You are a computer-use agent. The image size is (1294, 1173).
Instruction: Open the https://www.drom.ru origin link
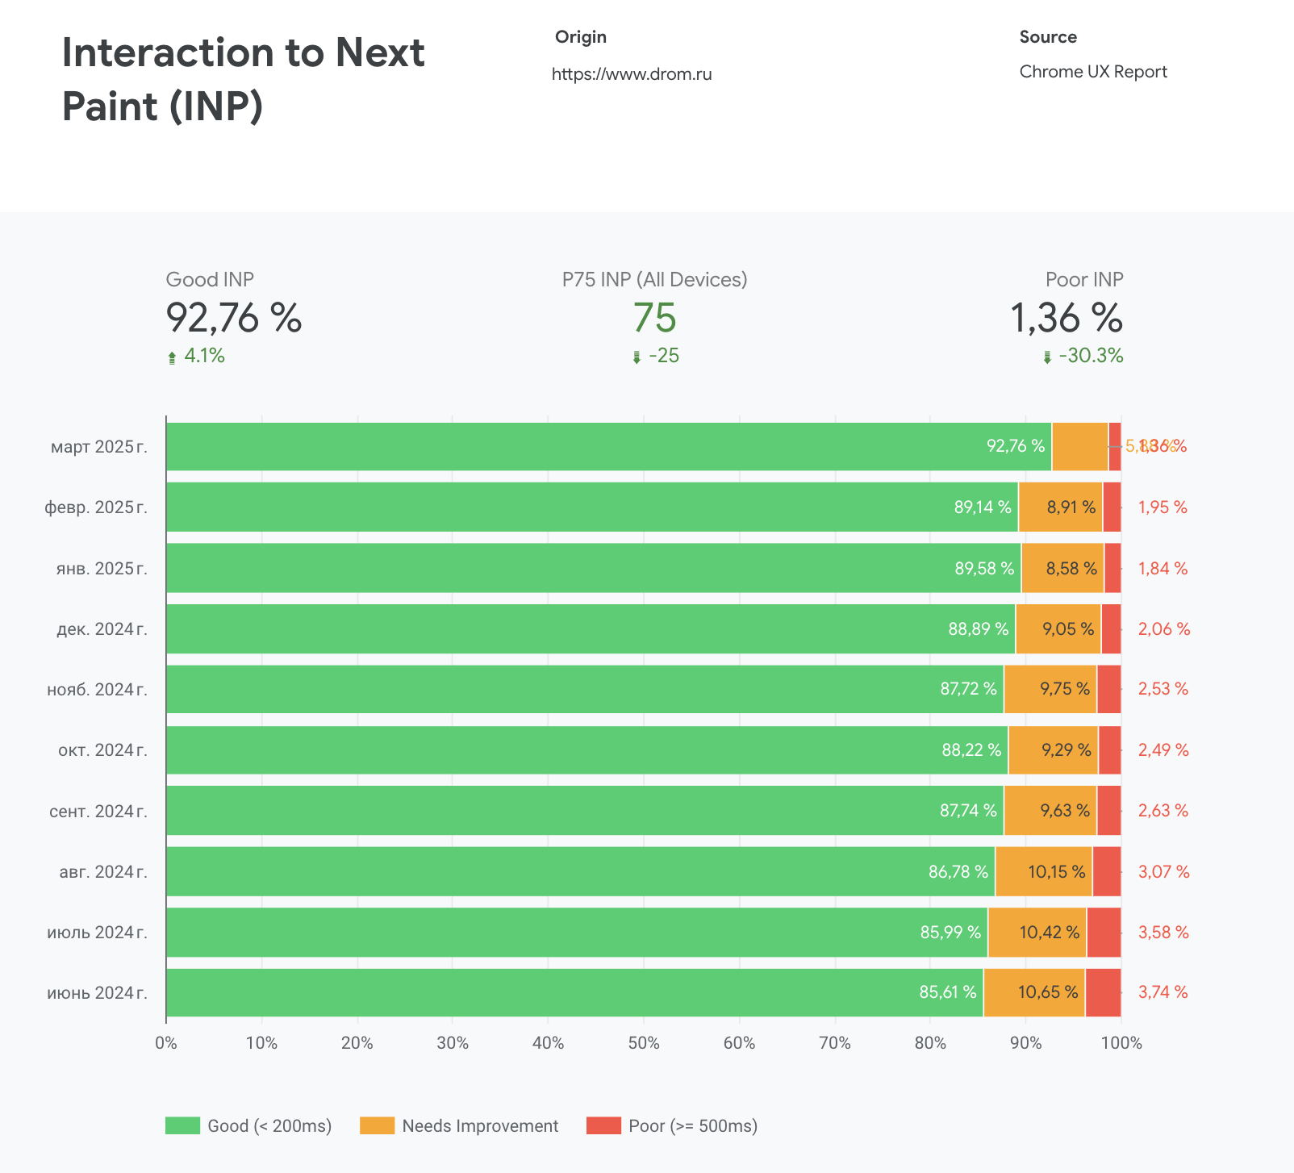click(632, 74)
